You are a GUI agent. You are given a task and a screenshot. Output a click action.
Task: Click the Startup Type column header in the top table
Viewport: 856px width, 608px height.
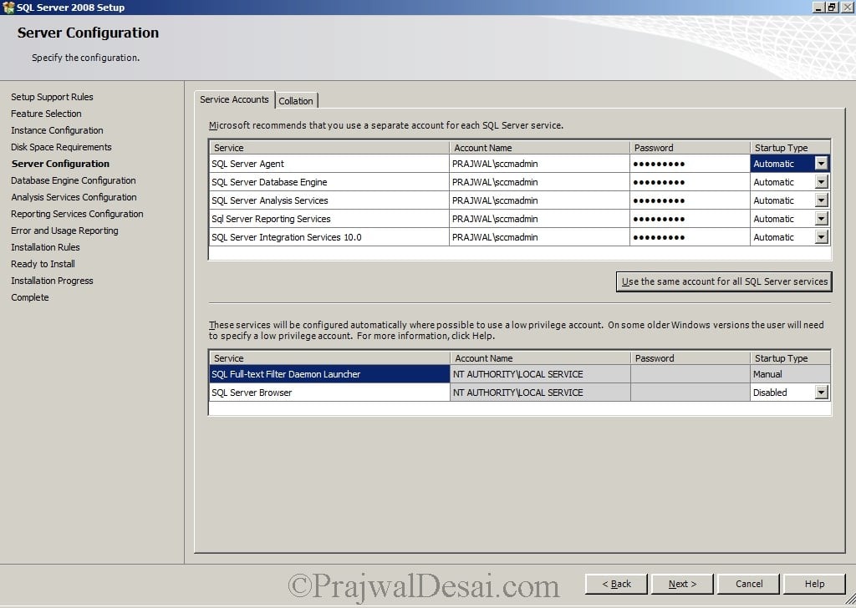pos(791,147)
